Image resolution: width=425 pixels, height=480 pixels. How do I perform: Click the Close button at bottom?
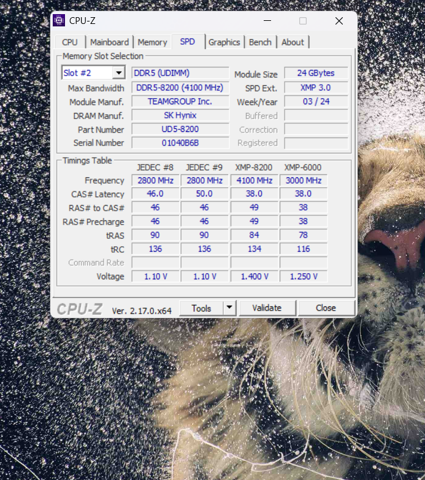pyautogui.click(x=326, y=308)
